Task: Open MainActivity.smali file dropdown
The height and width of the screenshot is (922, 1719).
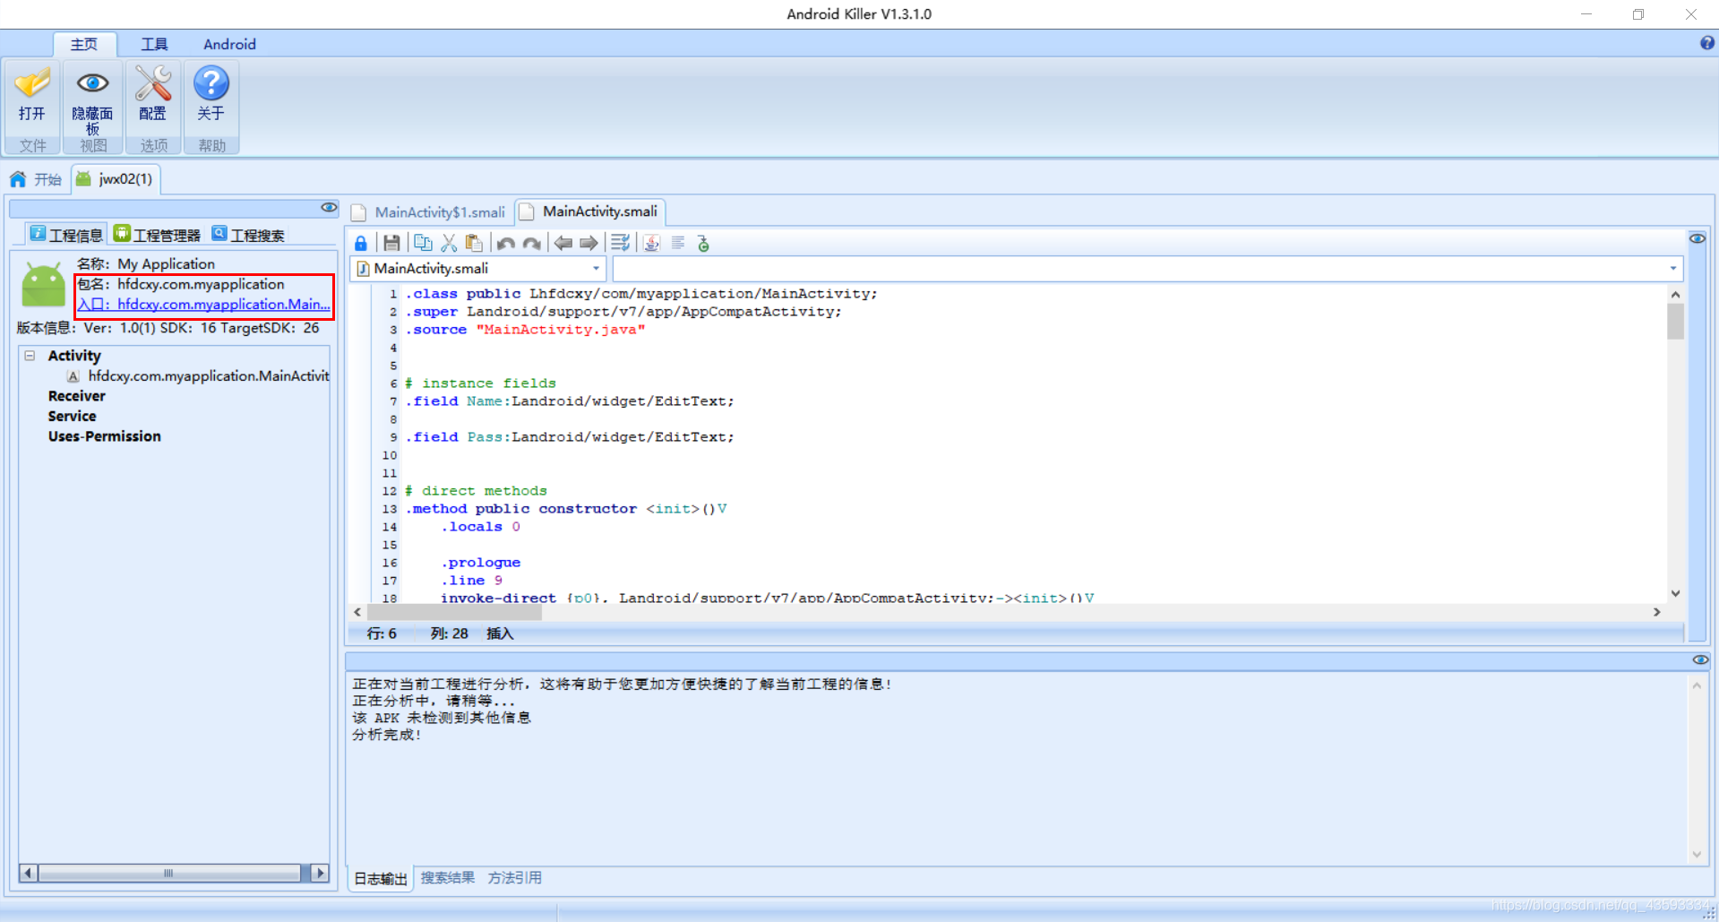Action: [596, 269]
